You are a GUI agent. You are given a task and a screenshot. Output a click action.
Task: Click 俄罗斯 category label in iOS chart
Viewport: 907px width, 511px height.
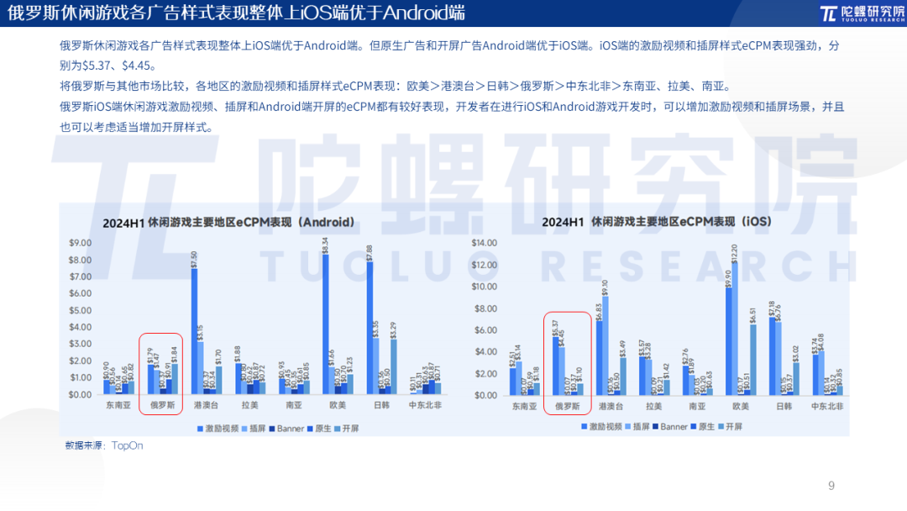[568, 406]
